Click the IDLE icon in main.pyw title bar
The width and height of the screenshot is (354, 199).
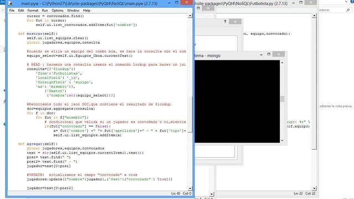(x=11, y=3)
